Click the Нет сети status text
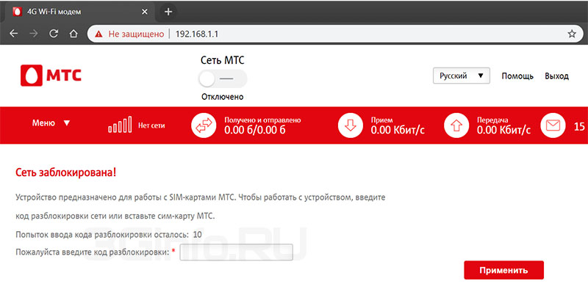The width and height of the screenshot is (588, 306). point(151,125)
